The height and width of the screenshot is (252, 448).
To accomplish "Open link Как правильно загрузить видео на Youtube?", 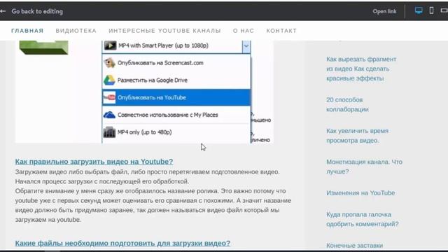I will 94,162.
